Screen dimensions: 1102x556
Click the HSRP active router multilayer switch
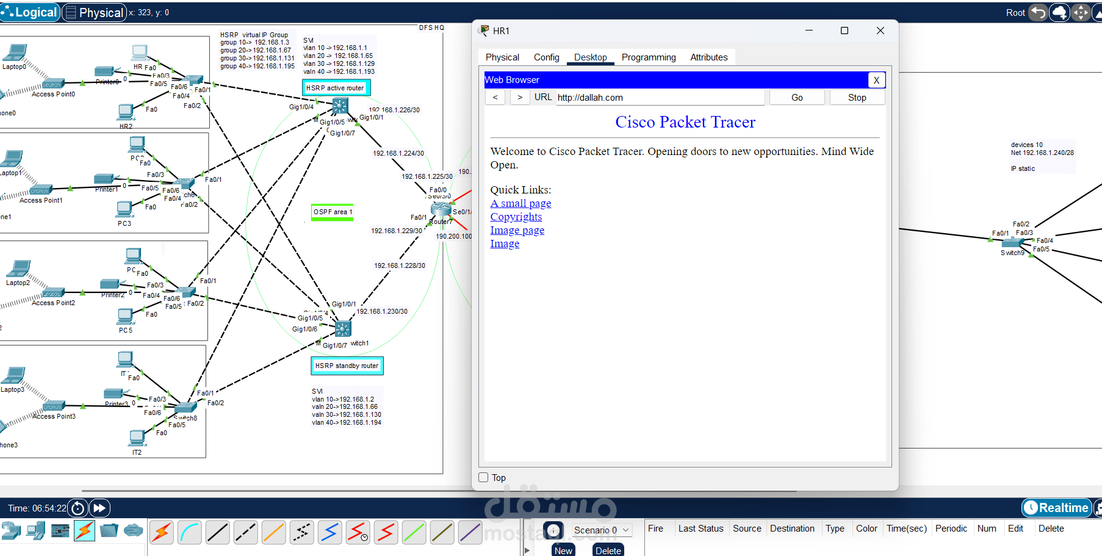click(340, 106)
